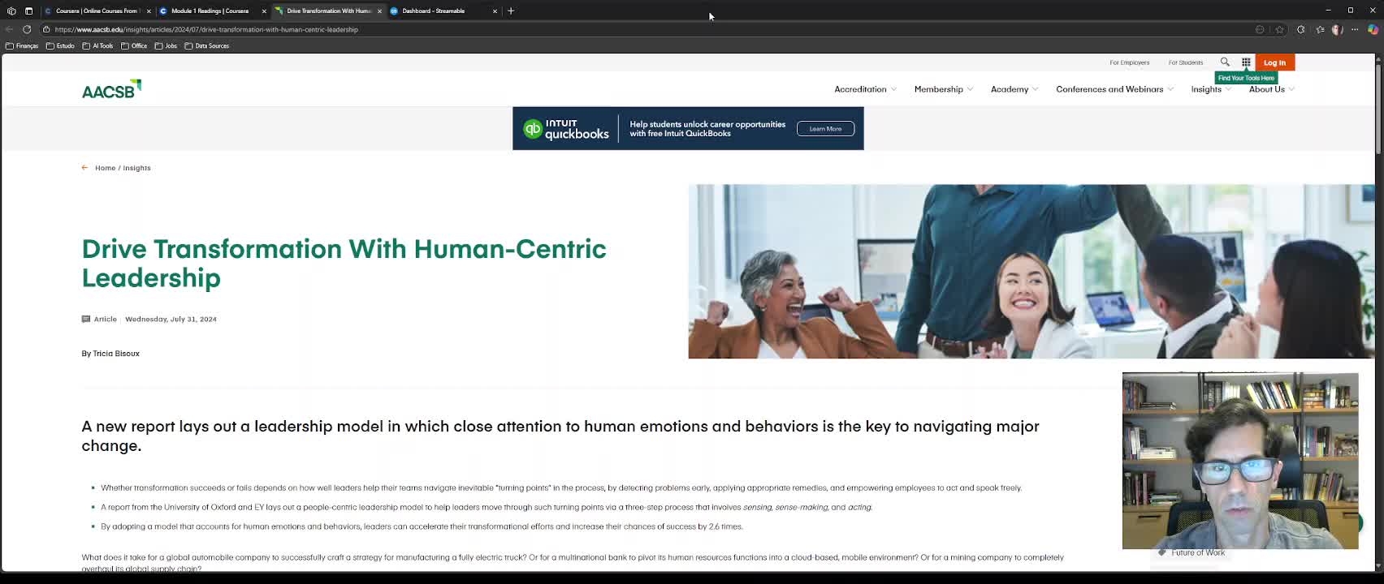The width and height of the screenshot is (1384, 584).
Task: Open the AI Tools bookmarks folder
Action: 97,46
